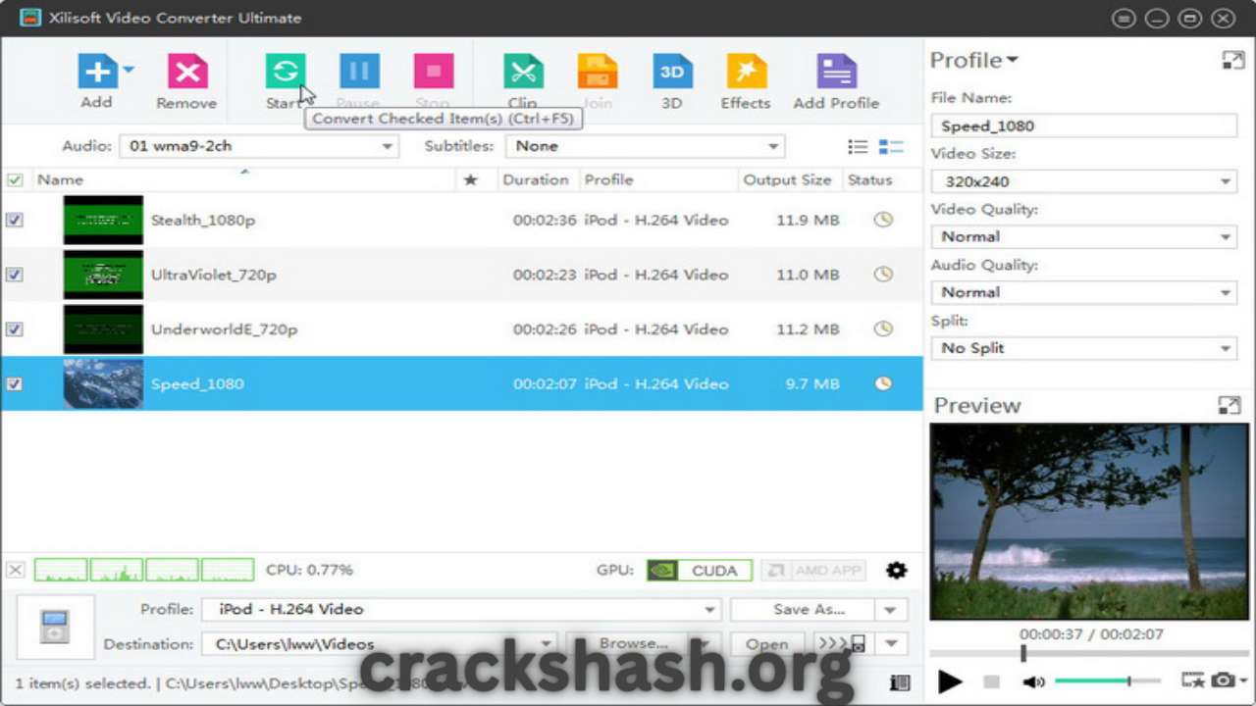Viewport: 1256px width, 706px height.
Task: Uncheck the UnderworldE_720p checkbox
Action: click(x=14, y=329)
